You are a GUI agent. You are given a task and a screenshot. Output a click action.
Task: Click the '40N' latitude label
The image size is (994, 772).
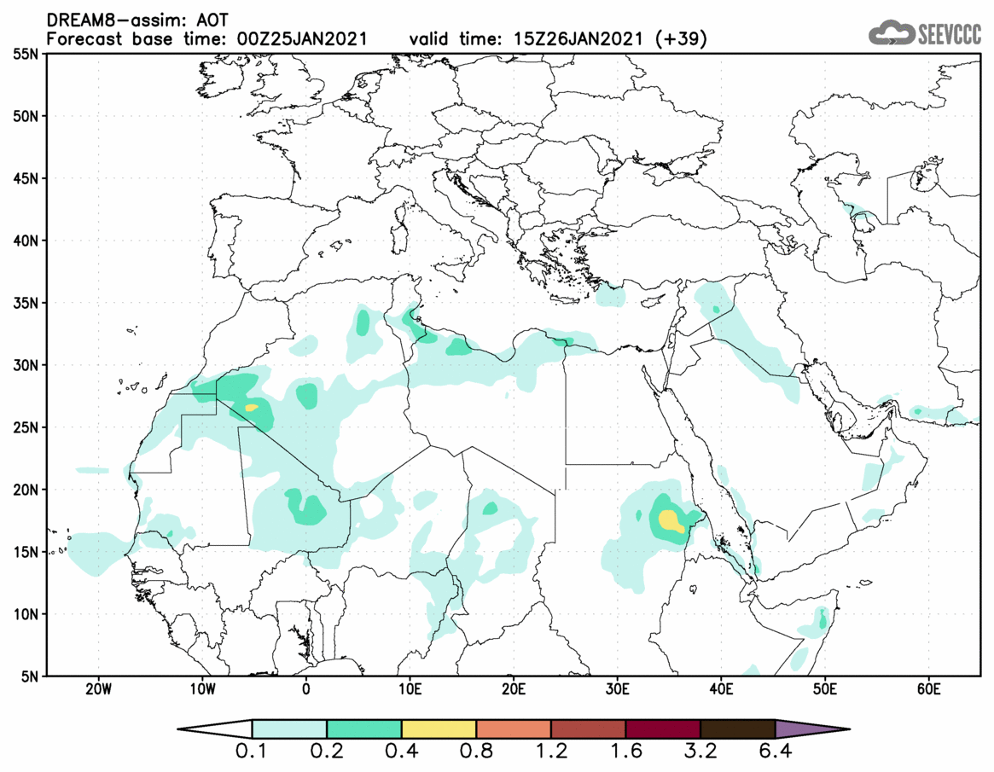click(26, 241)
